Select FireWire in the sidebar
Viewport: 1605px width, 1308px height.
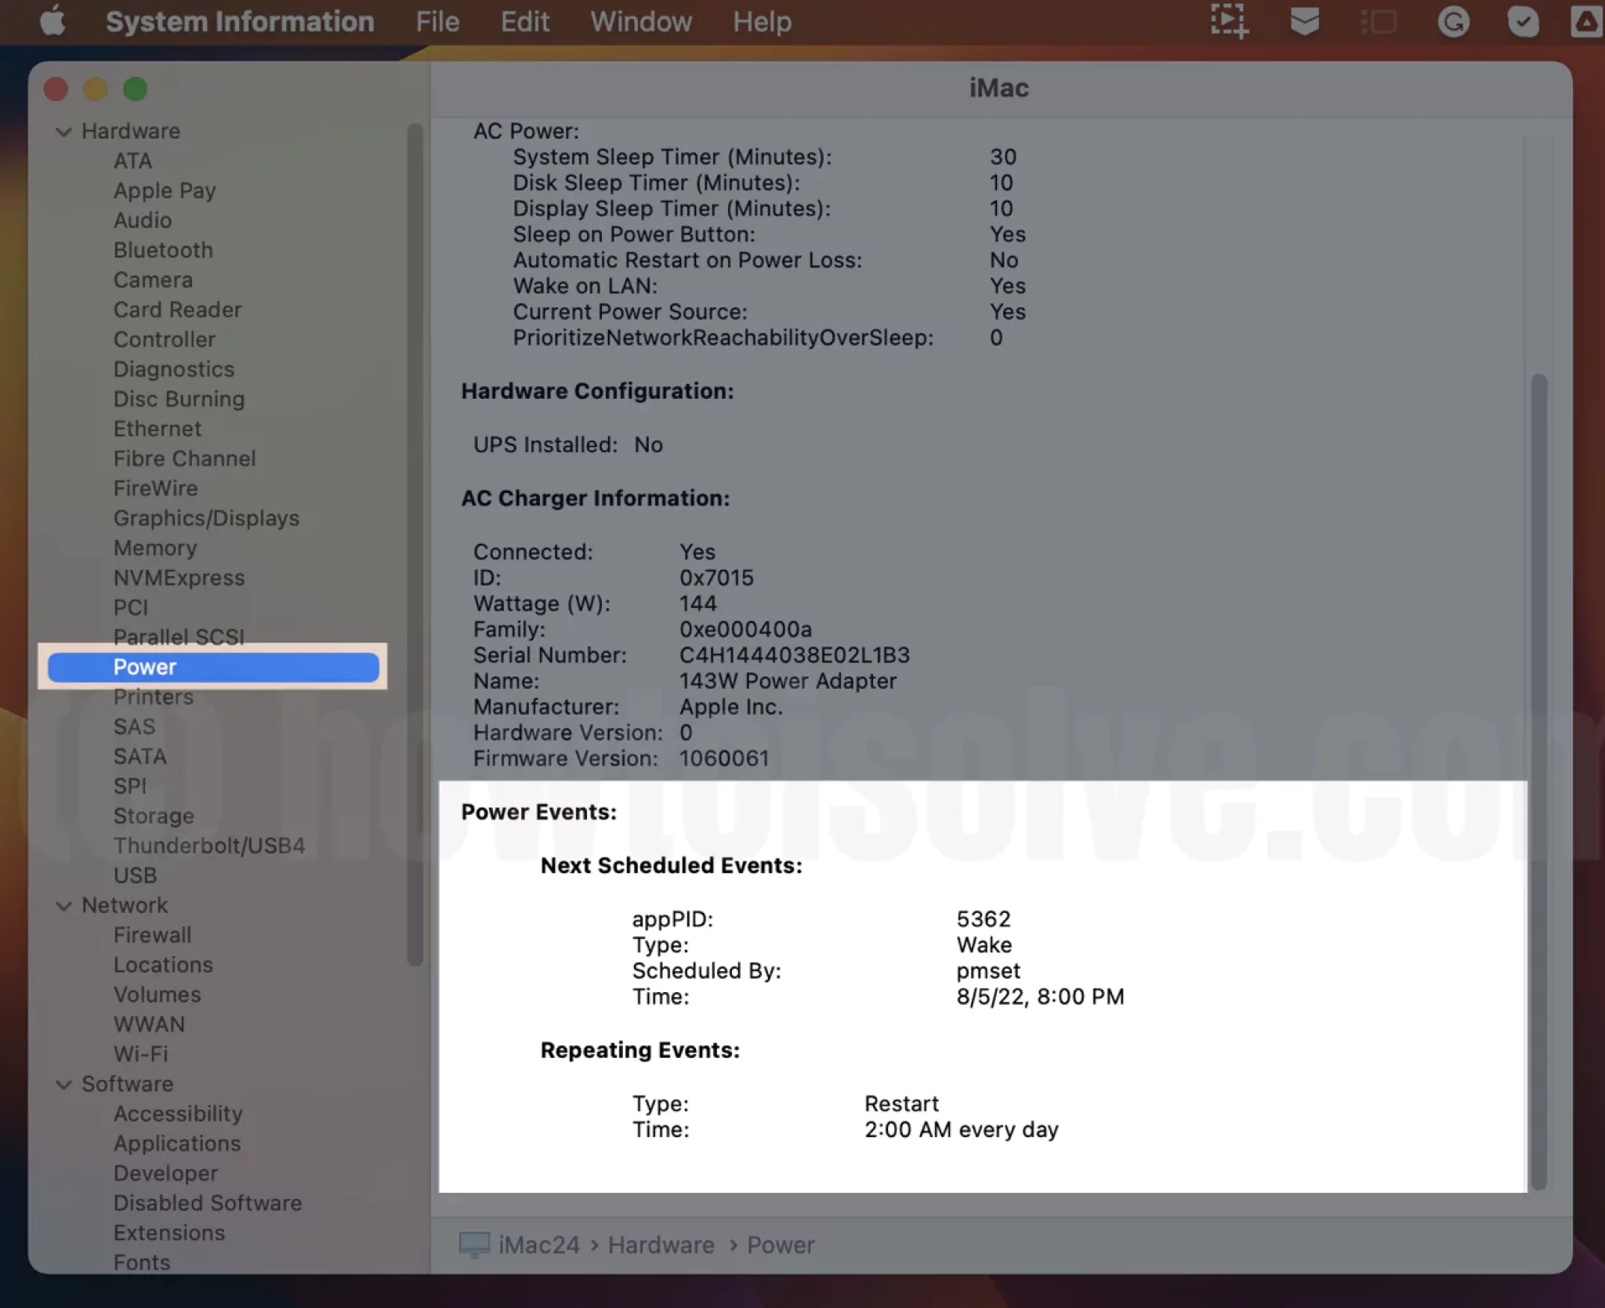tap(155, 488)
